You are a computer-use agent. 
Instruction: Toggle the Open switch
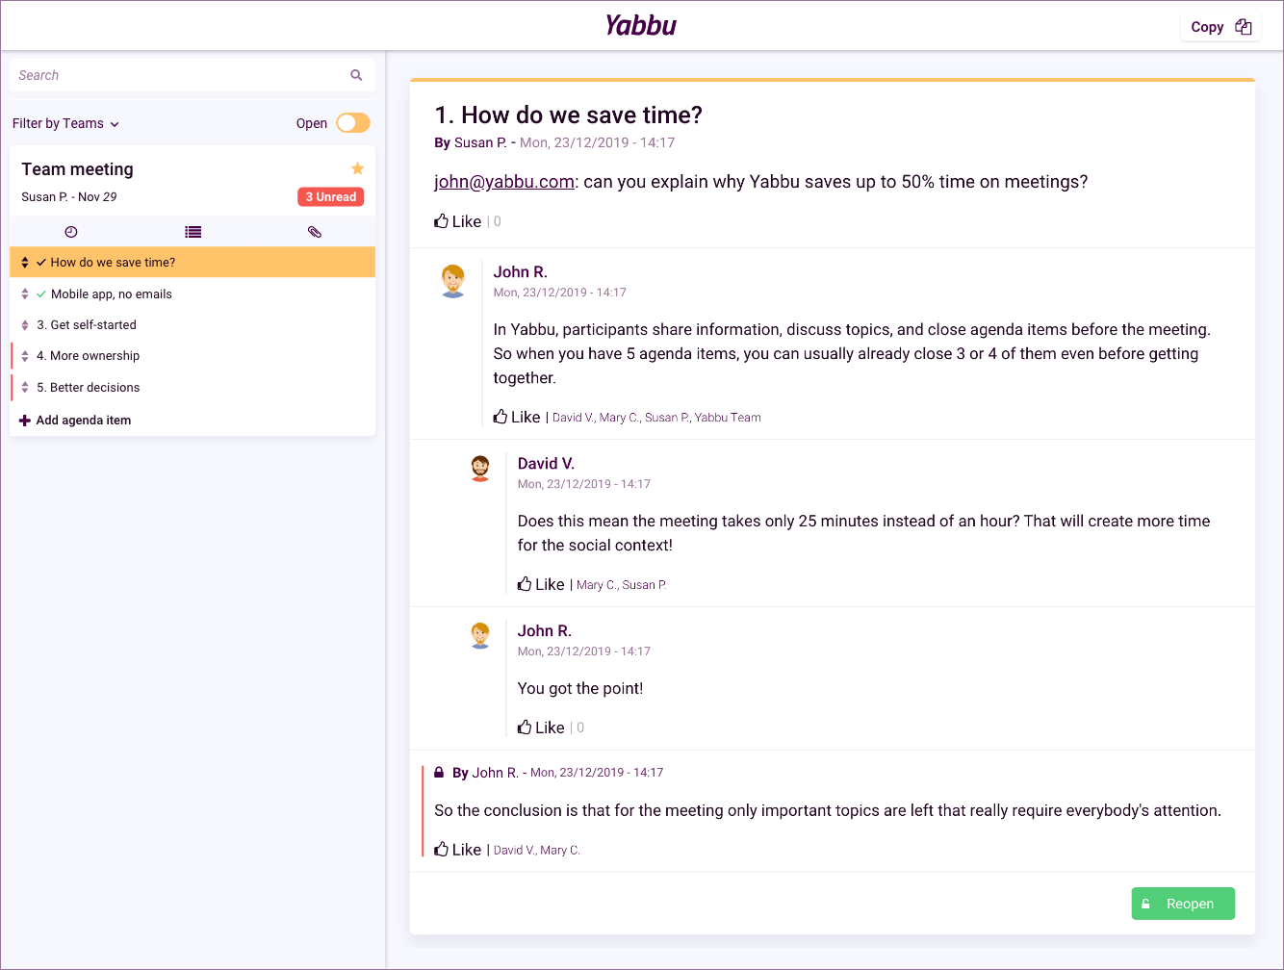tap(353, 123)
